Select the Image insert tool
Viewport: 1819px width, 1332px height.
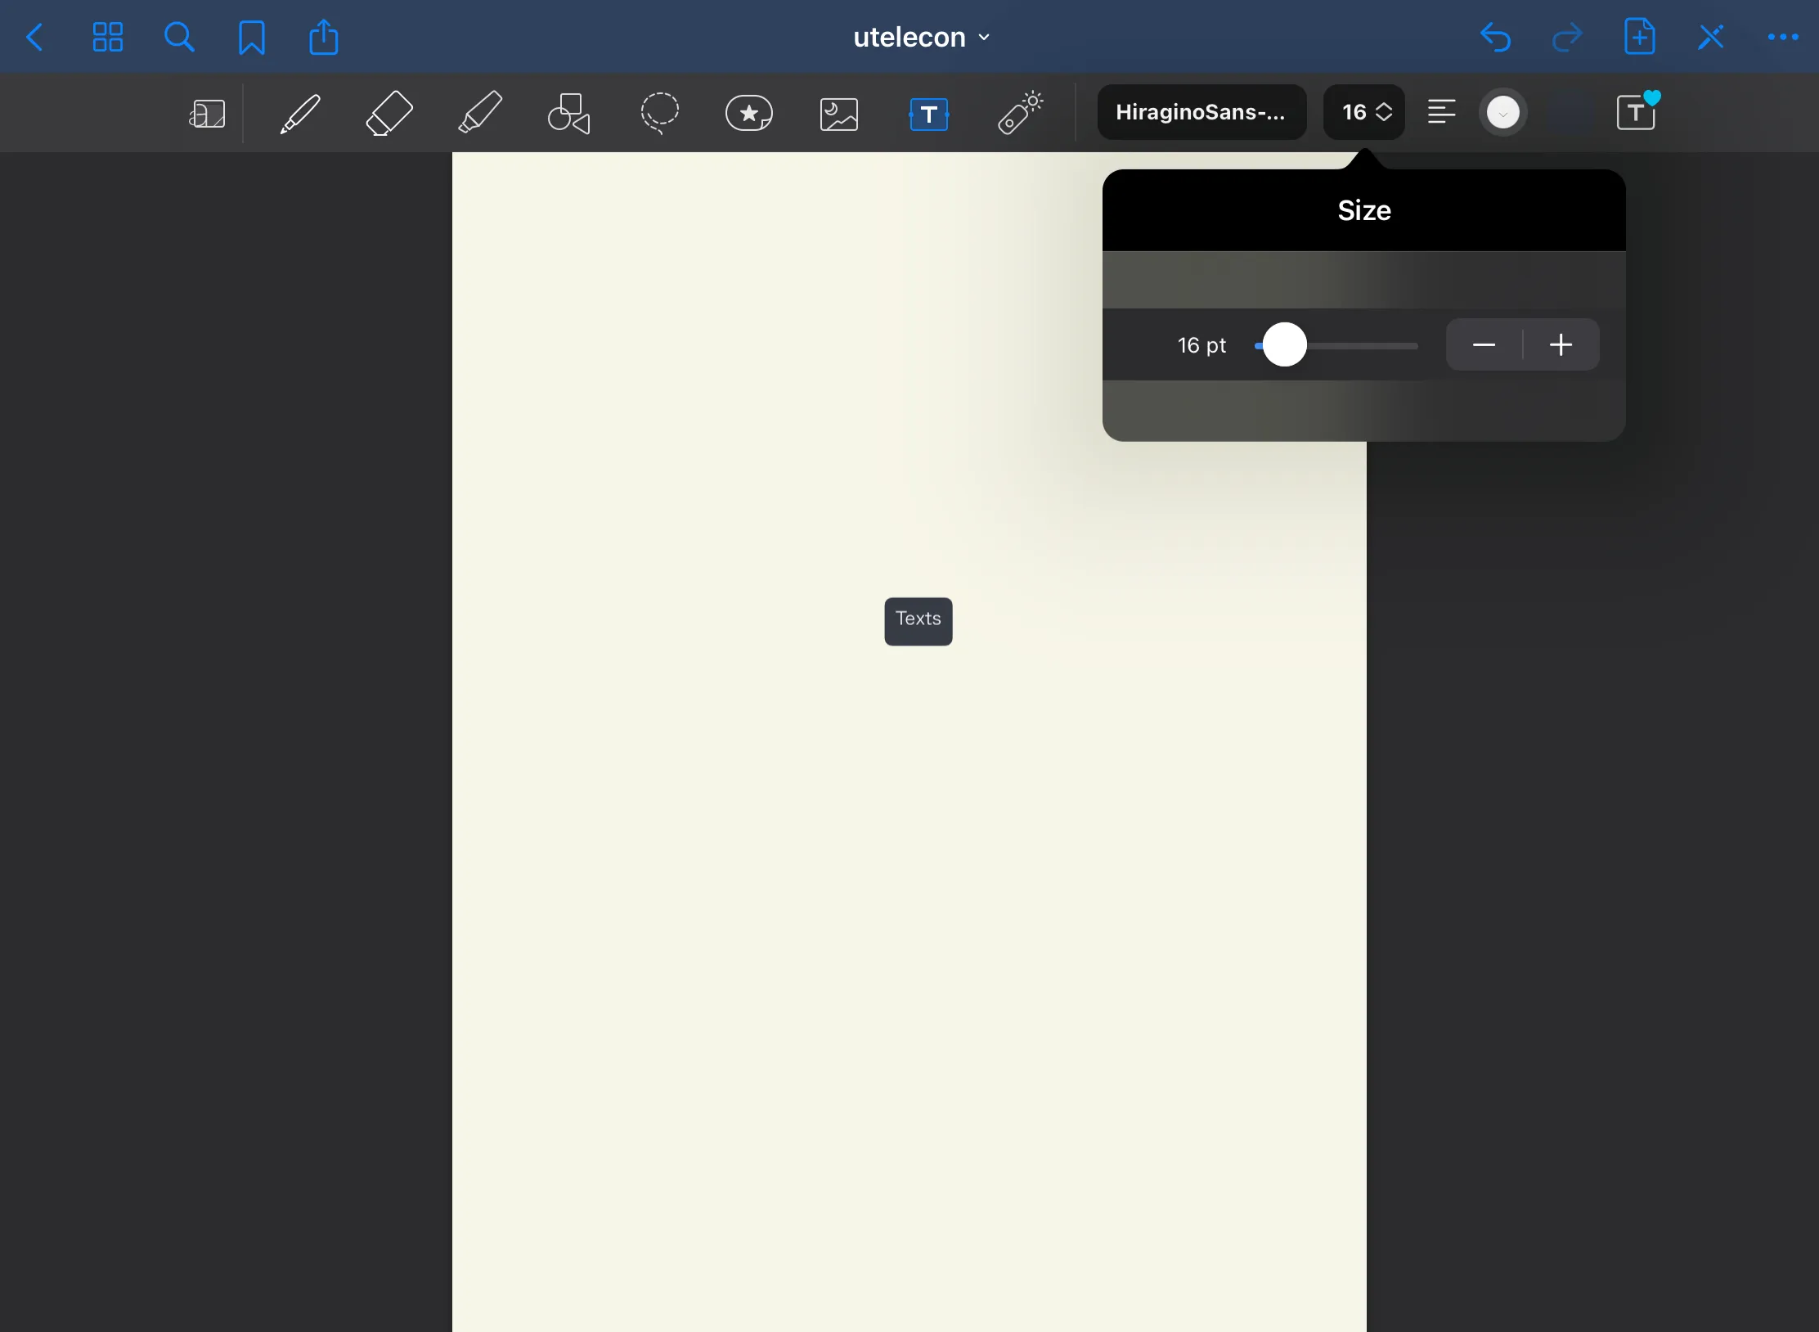[x=839, y=114]
